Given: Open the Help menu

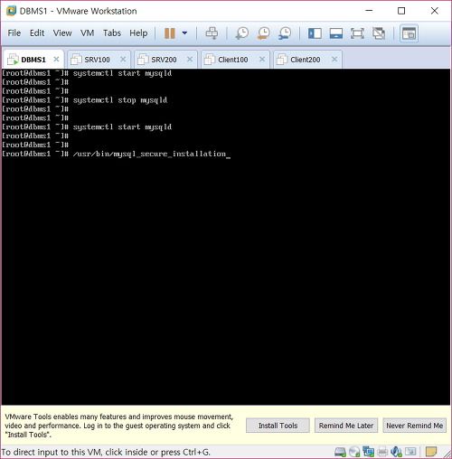Looking at the screenshot, I should (x=138, y=33).
